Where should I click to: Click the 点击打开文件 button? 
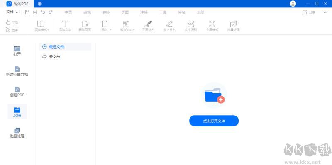pyautogui.click(x=214, y=121)
